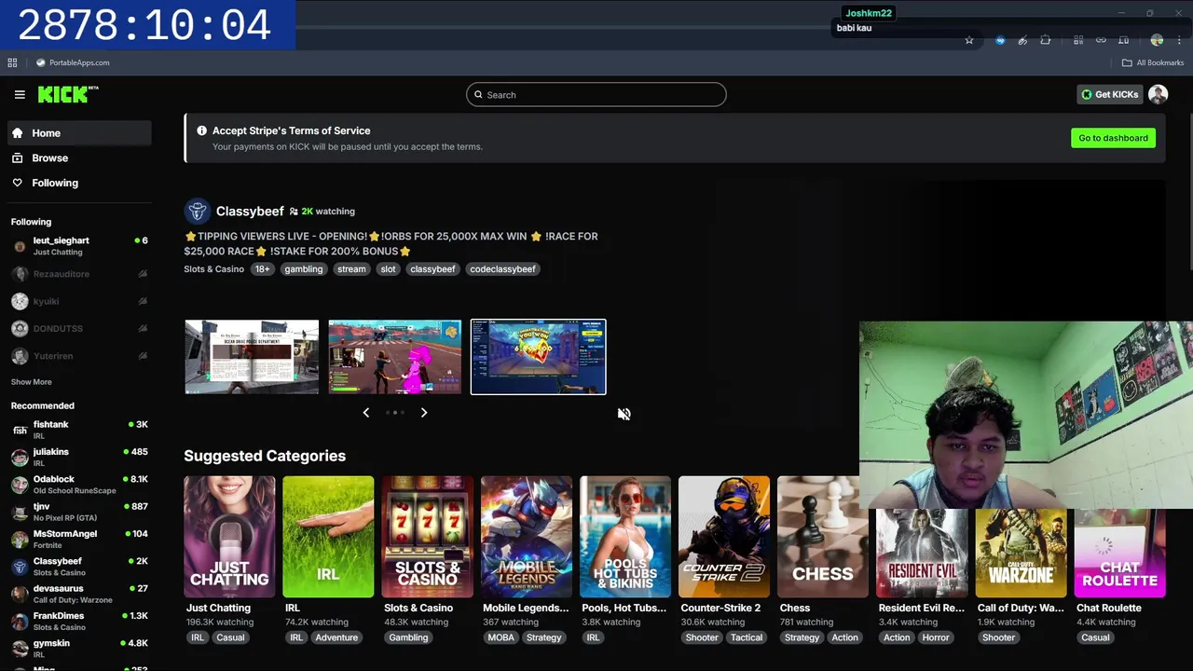Viewport: 1193px width, 671px height.
Task: Open Rezaauditore followed channel
Action: [79, 274]
